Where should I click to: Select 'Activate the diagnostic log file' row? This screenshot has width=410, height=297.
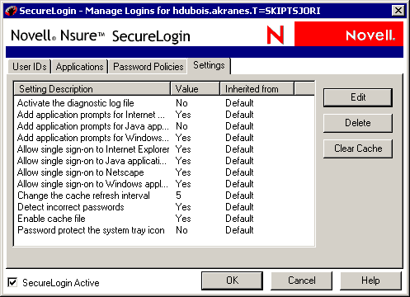164,103
